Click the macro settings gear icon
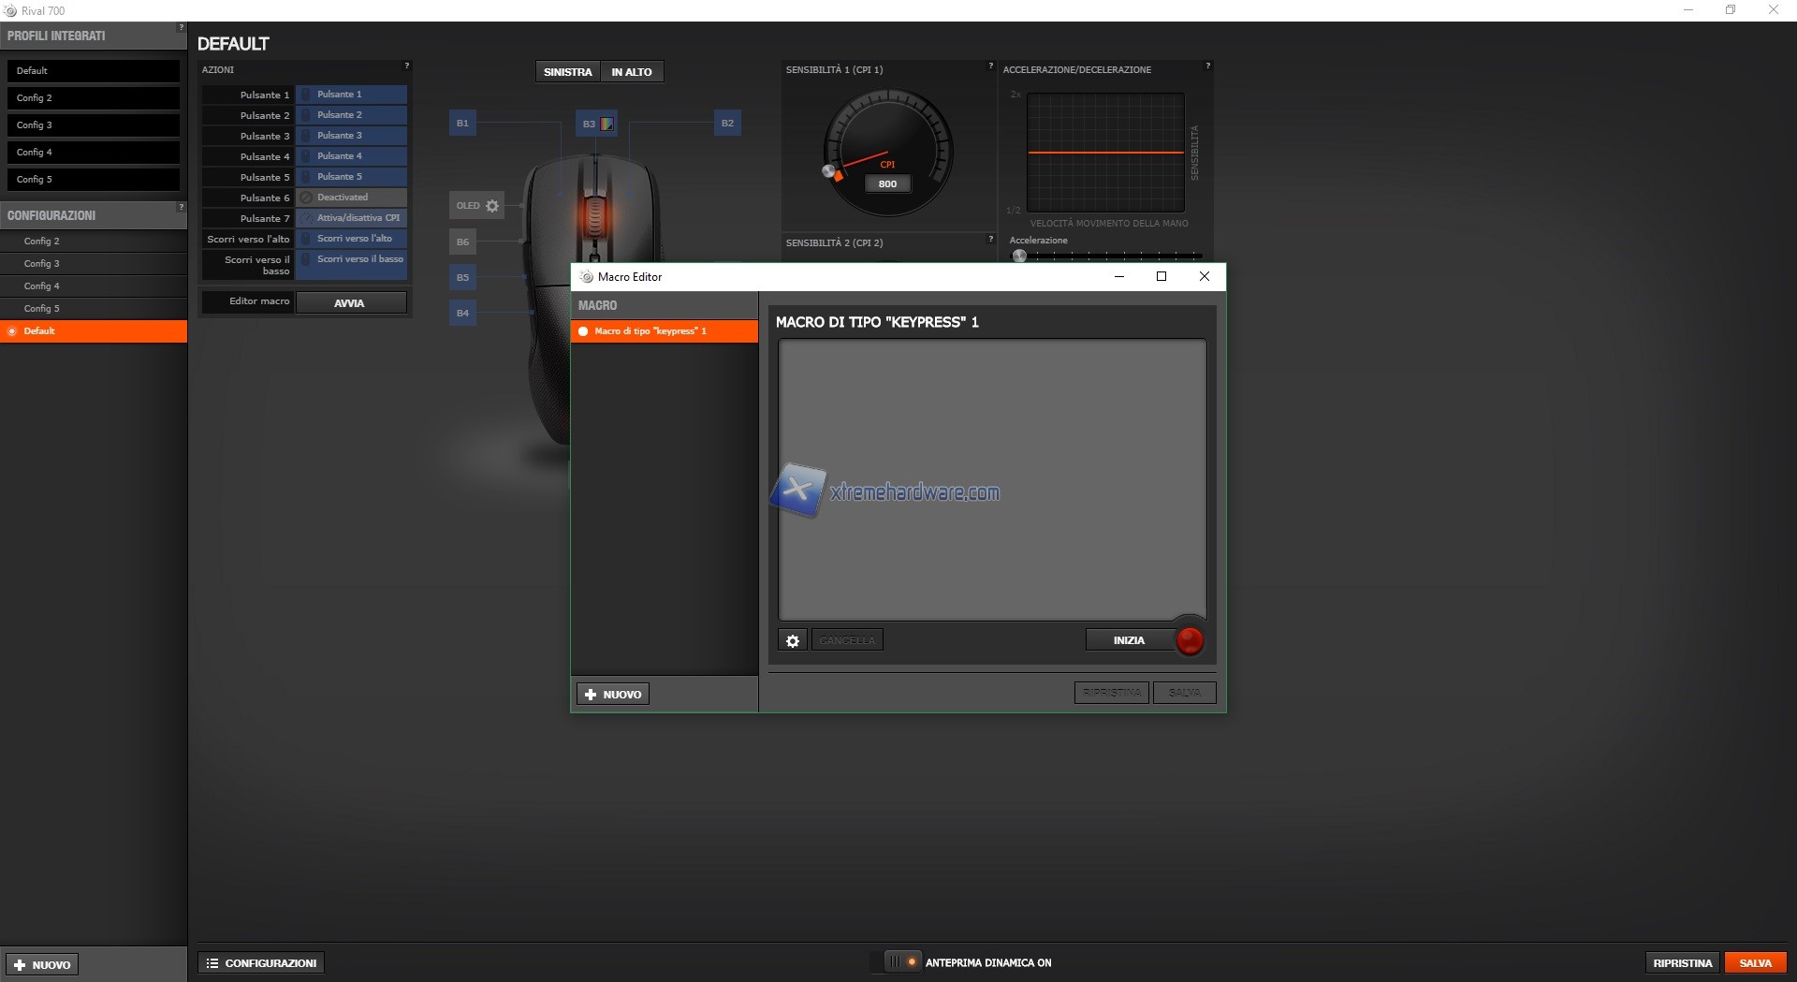This screenshot has width=1797, height=982. pos(793,640)
